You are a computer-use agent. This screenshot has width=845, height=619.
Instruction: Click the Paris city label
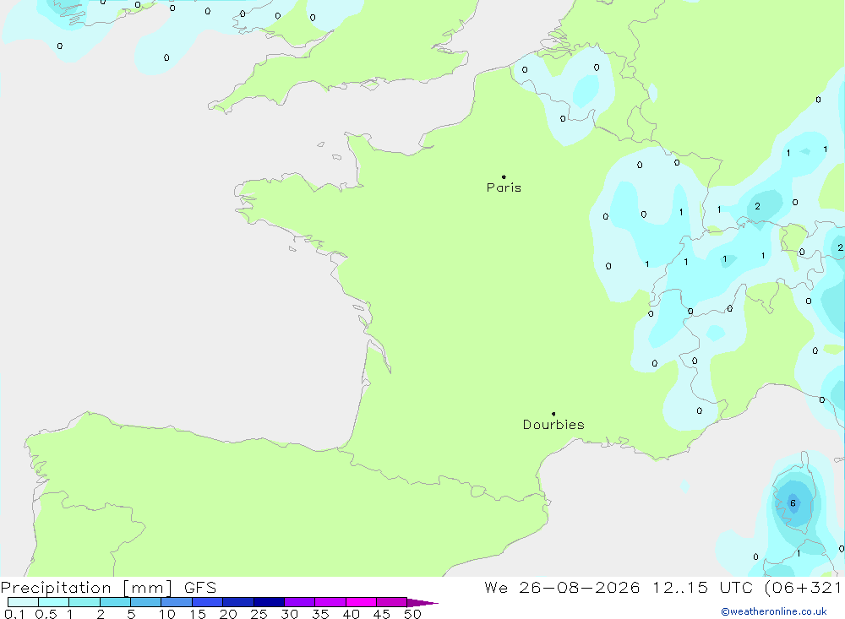tap(504, 187)
